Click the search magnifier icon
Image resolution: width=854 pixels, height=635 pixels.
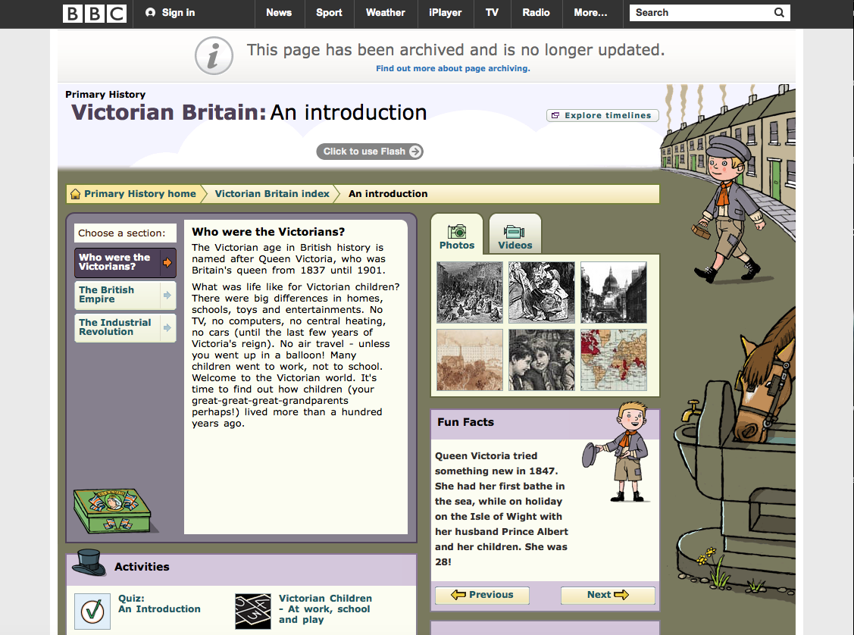pos(779,13)
